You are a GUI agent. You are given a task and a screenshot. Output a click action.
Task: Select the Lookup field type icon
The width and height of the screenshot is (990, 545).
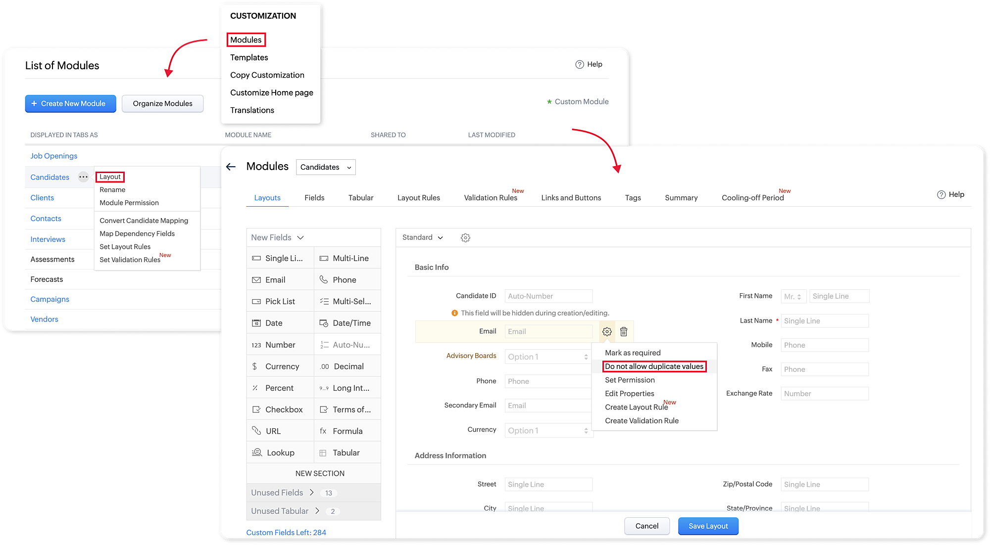[x=257, y=453]
